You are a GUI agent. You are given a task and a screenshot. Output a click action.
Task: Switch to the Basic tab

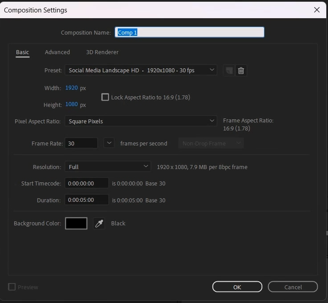tap(23, 52)
